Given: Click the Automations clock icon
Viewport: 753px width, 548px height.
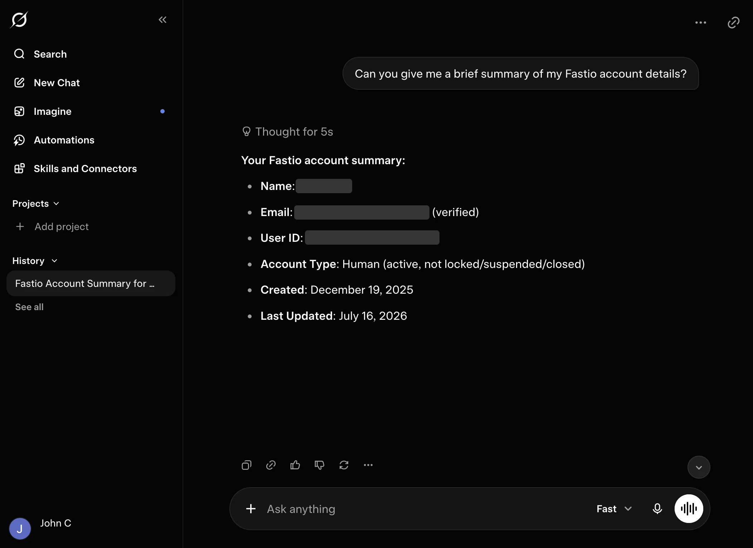Looking at the screenshot, I should pyautogui.click(x=19, y=140).
